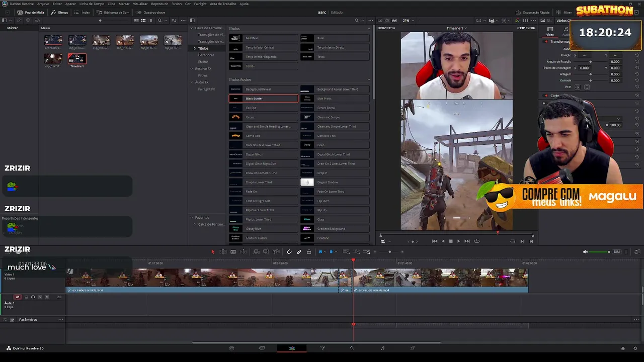The width and height of the screenshot is (644, 362).
Task: Open viewer zoom 21% dropdown
Action: (x=408, y=21)
